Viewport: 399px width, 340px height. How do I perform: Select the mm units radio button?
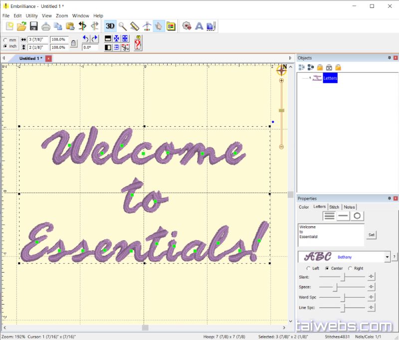point(5,40)
